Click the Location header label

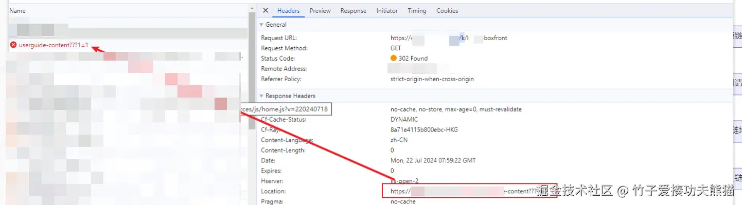click(273, 192)
